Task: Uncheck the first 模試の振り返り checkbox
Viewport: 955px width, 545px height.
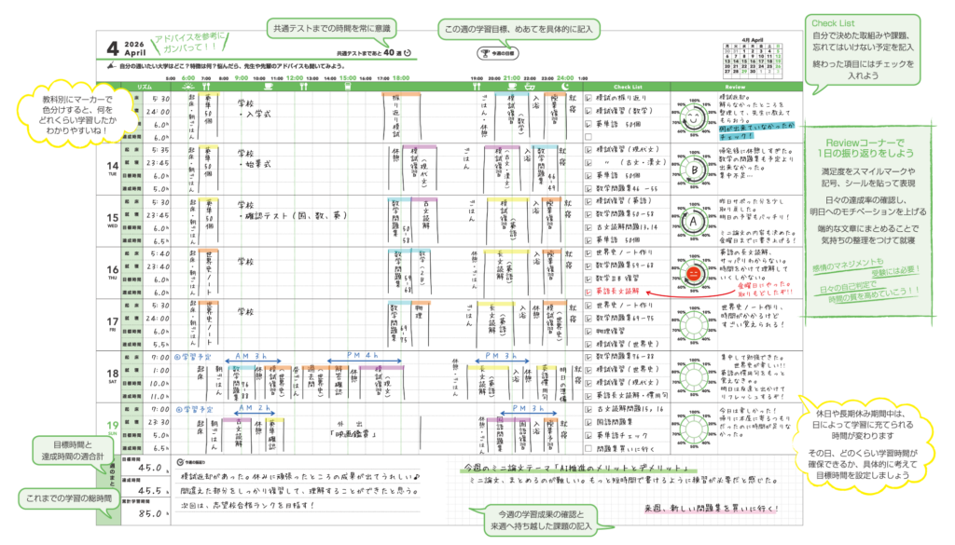Action: [587, 97]
